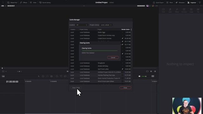
Task: Select the Nine O'clock open Edited row
Action: 100,81
